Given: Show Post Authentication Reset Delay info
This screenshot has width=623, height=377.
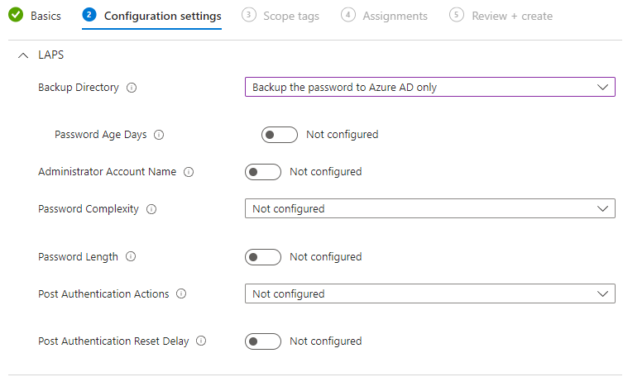Looking at the screenshot, I should click(201, 341).
